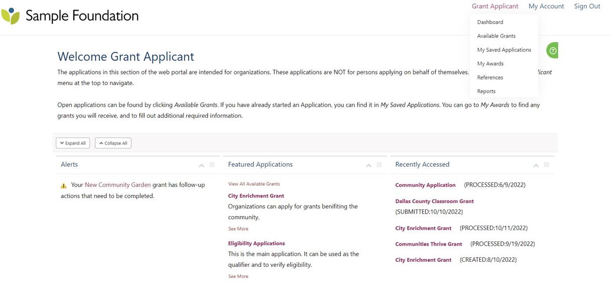Go to My Awards in menu
Image resolution: width=611 pixels, height=284 pixels.
point(490,63)
